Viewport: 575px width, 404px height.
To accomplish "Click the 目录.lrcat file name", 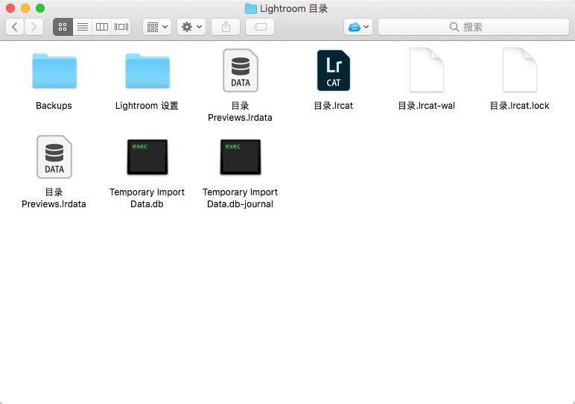I will tap(334, 106).
